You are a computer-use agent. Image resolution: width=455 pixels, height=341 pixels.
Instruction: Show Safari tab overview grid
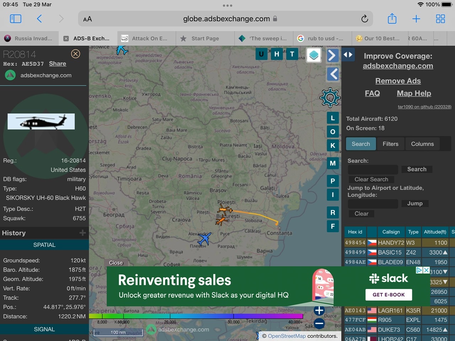tap(440, 19)
